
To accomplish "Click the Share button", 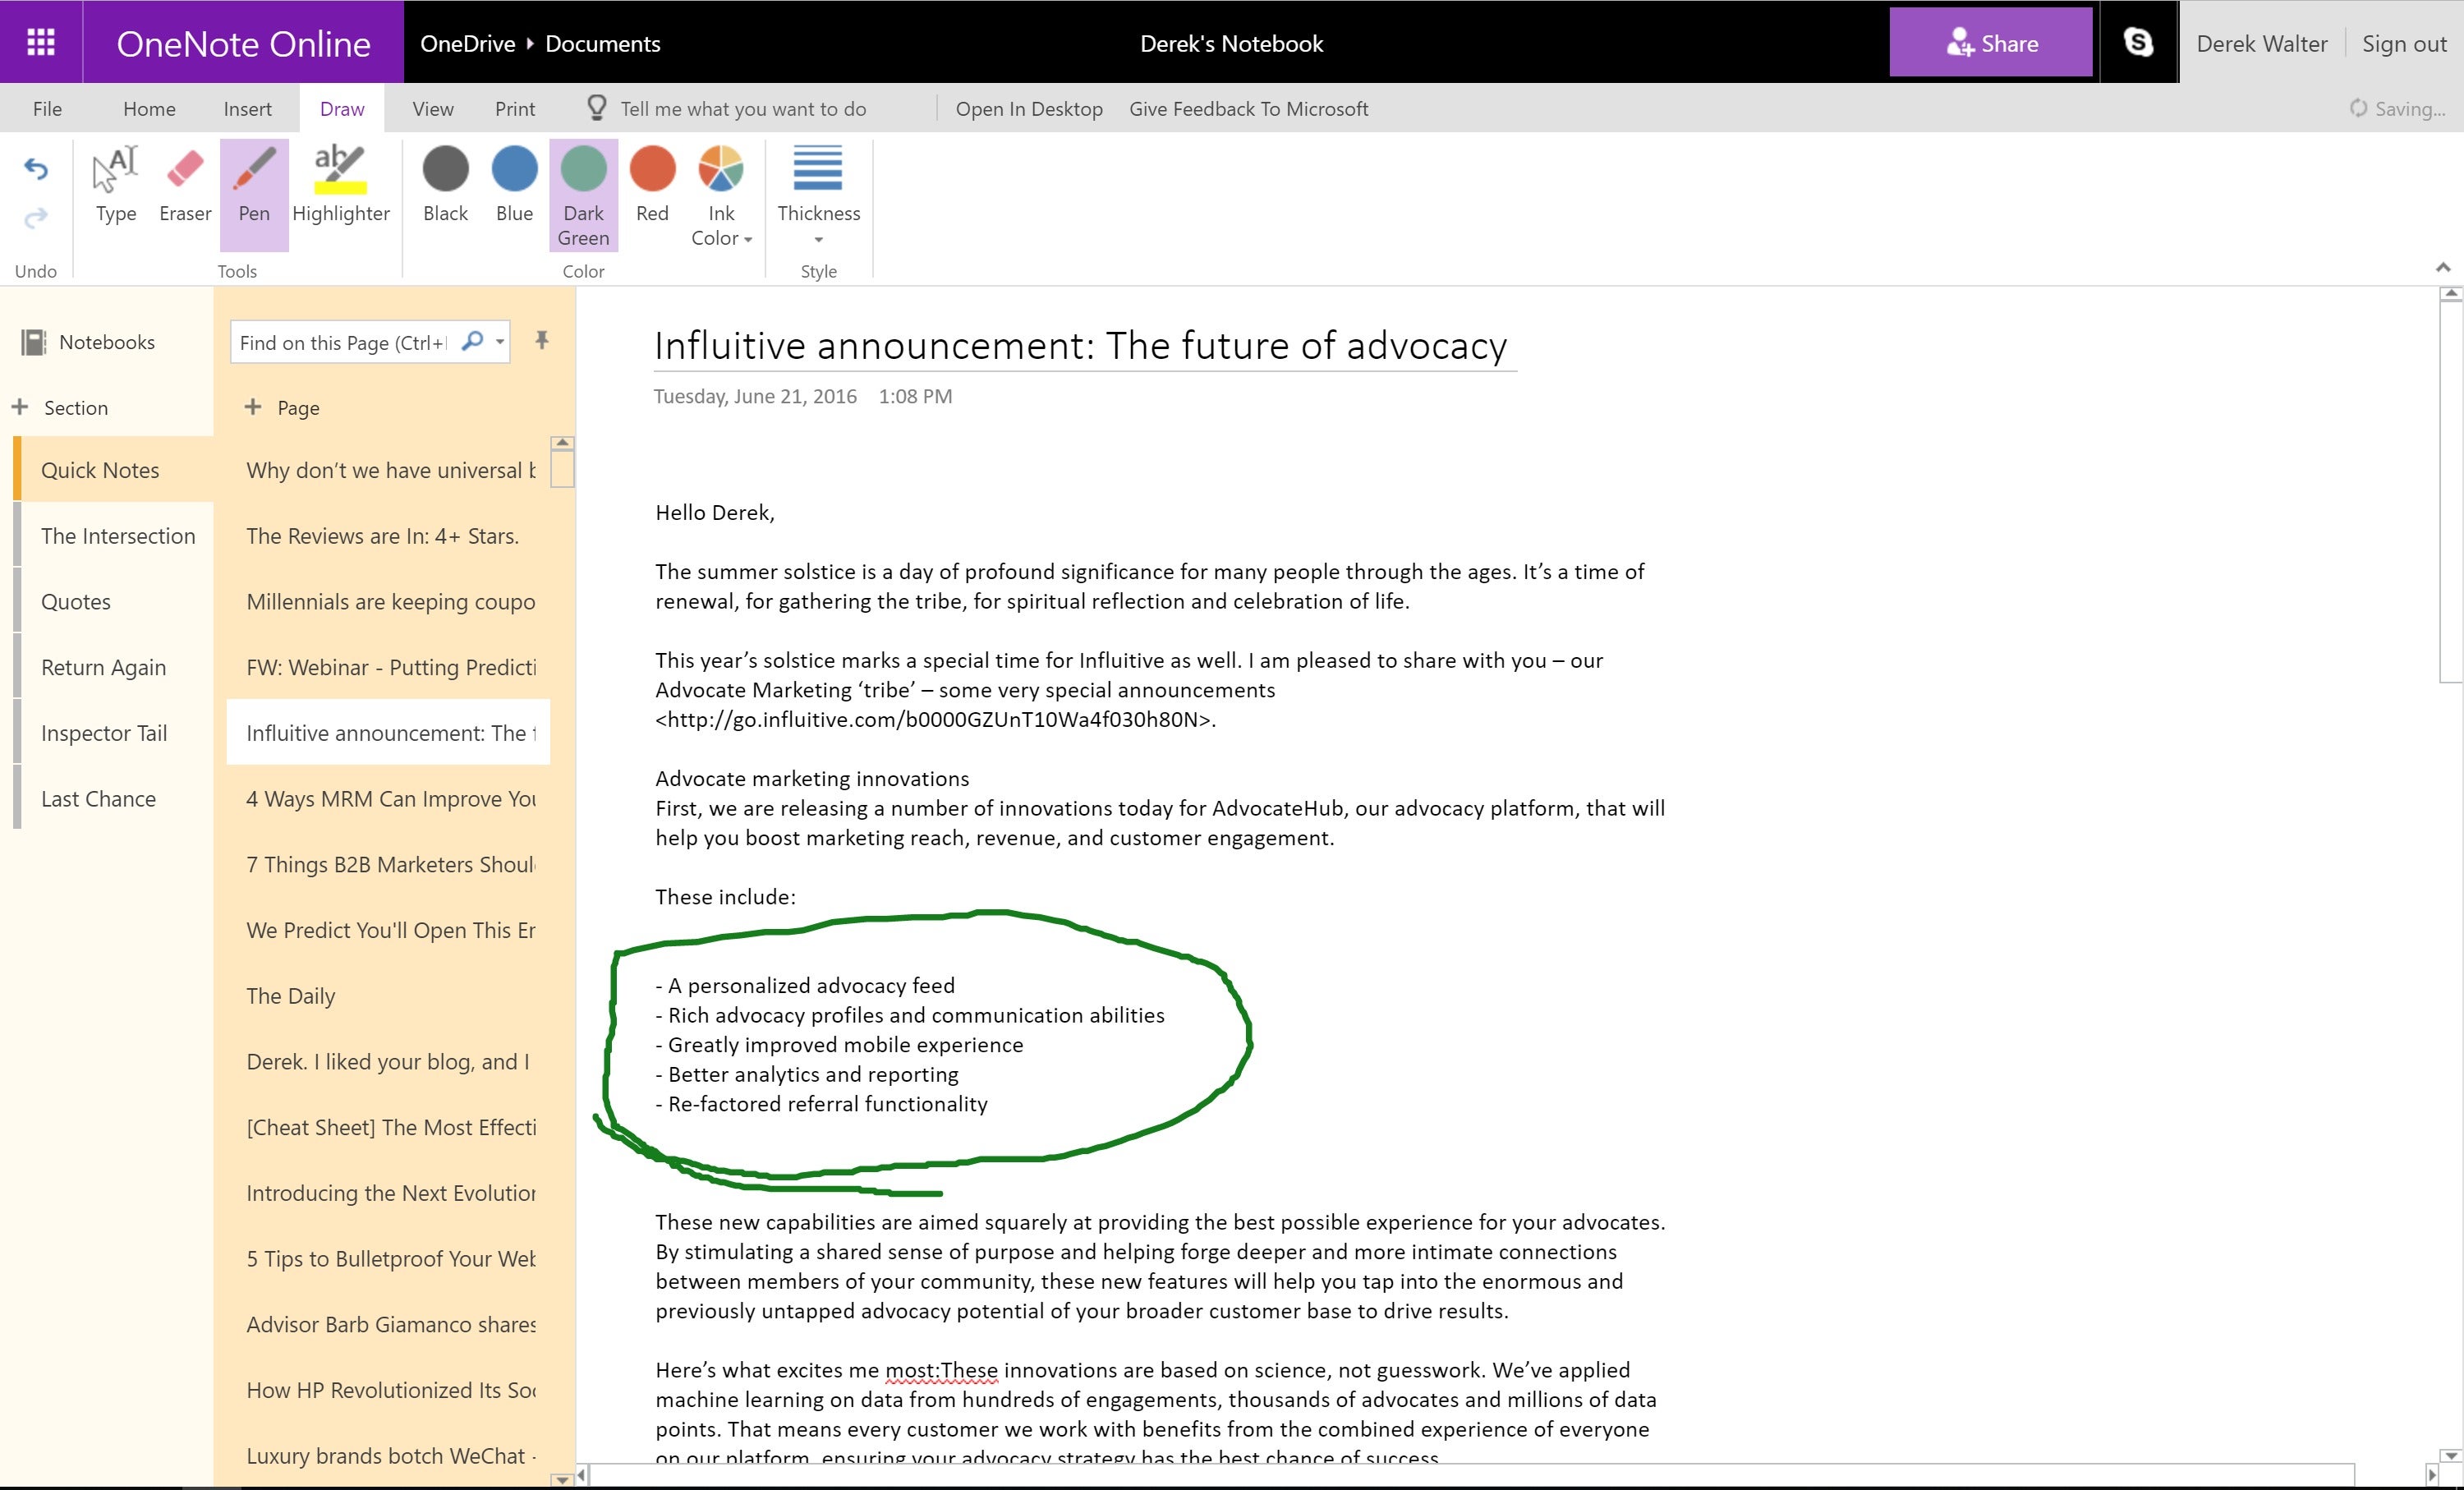I will pos(1991,42).
